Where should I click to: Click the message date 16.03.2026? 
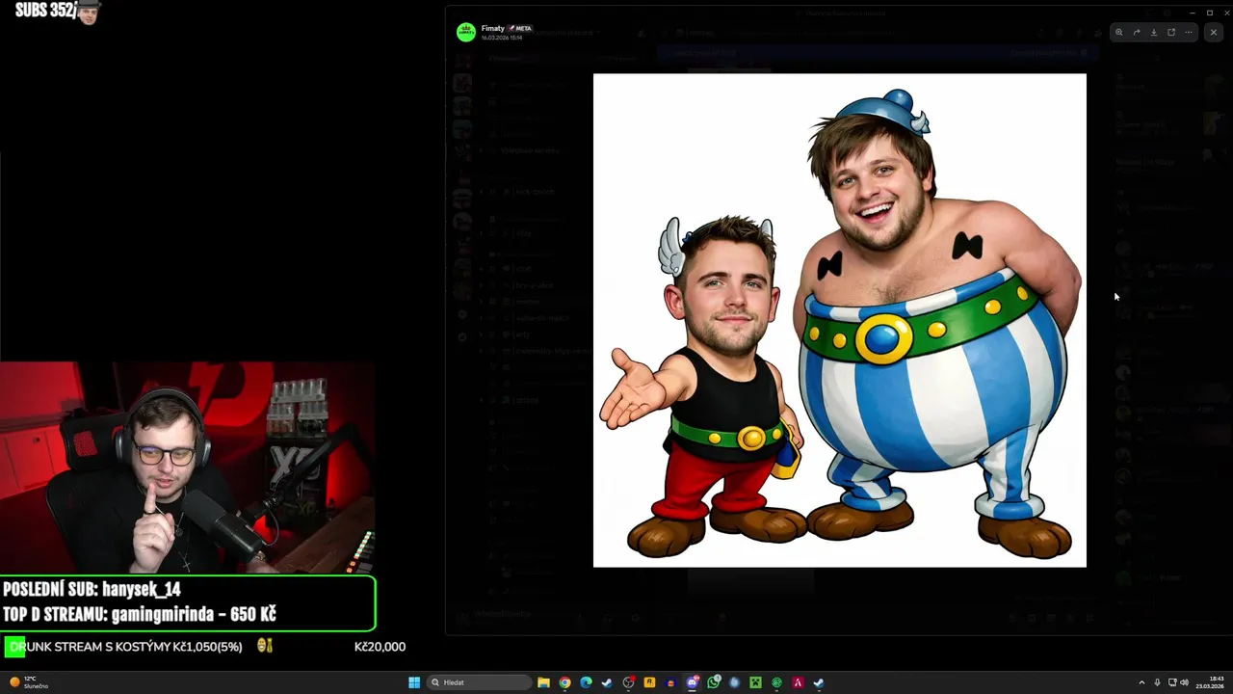502,38
